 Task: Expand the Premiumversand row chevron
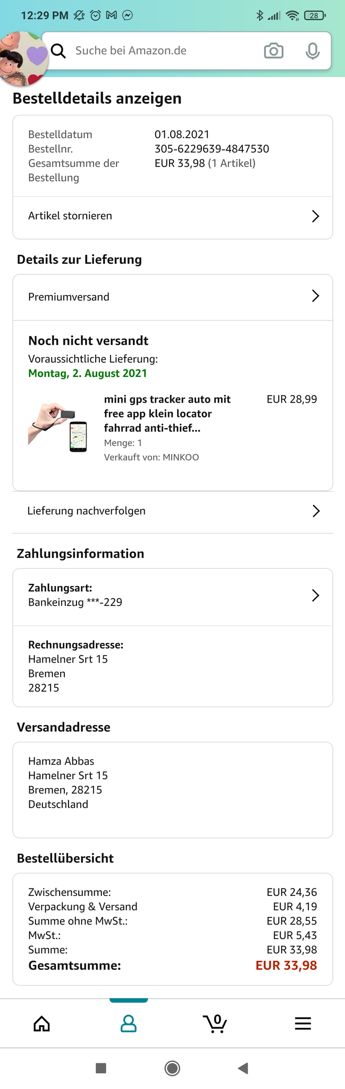pyautogui.click(x=315, y=296)
